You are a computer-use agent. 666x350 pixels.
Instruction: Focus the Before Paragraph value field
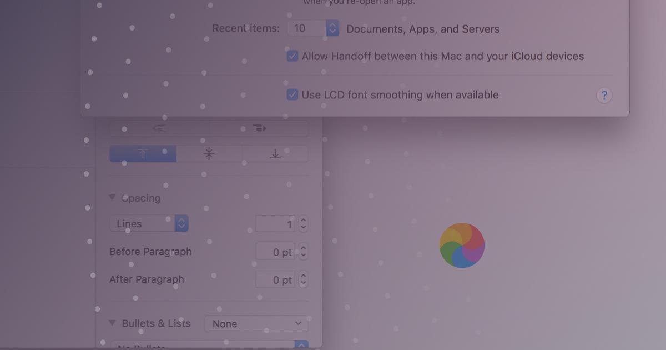[275, 252]
